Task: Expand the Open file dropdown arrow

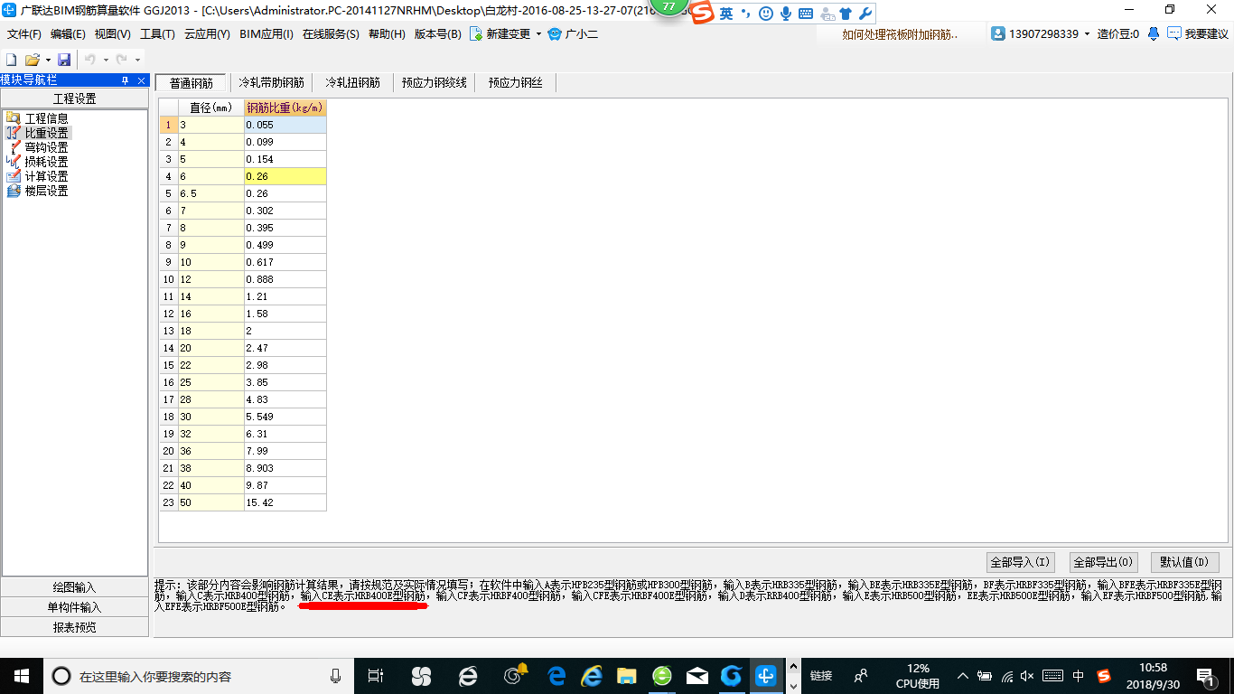Action: click(x=48, y=60)
